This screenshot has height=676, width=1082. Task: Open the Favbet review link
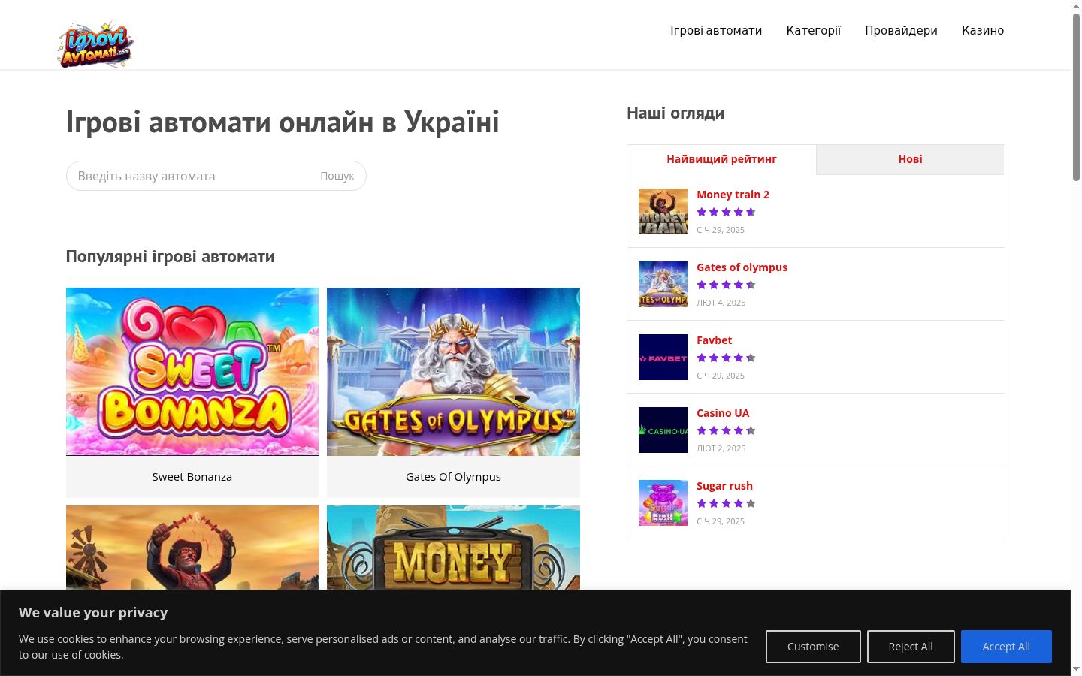(x=714, y=340)
